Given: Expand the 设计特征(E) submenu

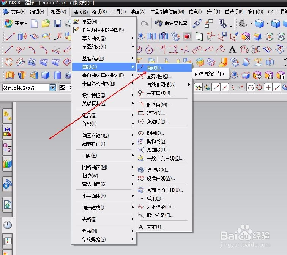Looking at the screenshot, I should (104, 95).
